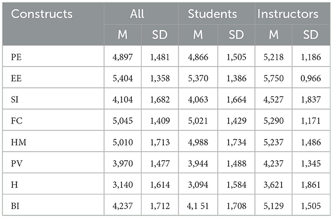The height and width of the screenshot is (218, 333).
Task: Select the Instructors group header
Action: (288, 13)
